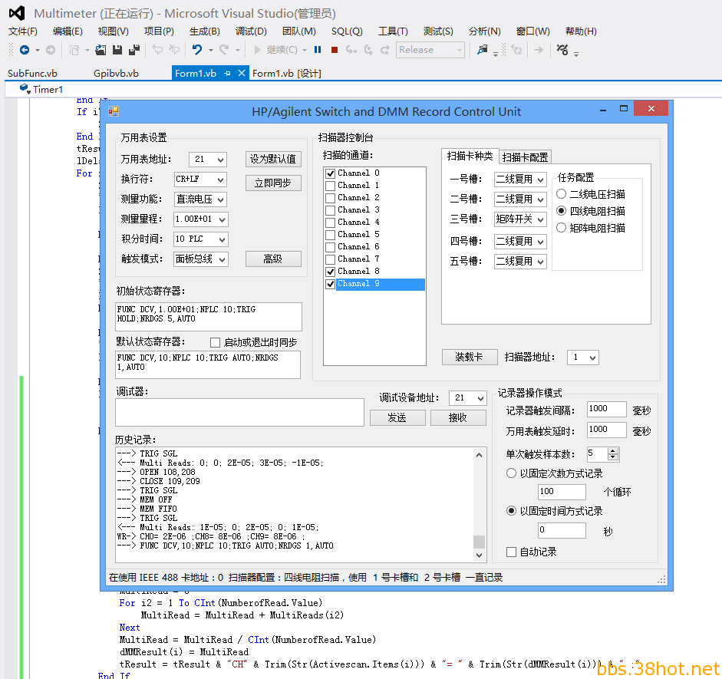Click the history log scrollbar up arrow
Screen dimensions: 722x679
click(479, 455)
